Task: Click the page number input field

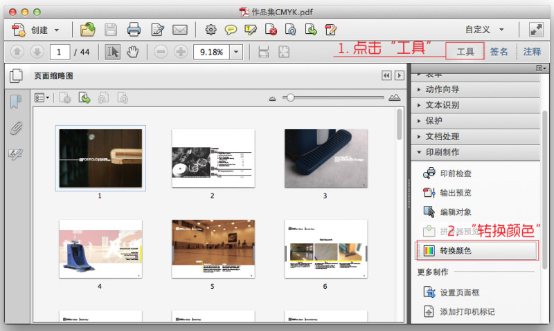Action: point(60,52)
